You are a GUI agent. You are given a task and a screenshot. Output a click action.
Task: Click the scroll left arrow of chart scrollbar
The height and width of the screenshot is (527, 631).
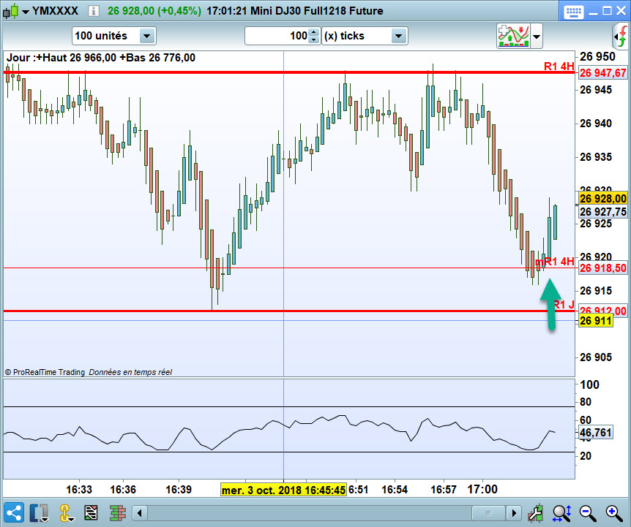(140, 513)
